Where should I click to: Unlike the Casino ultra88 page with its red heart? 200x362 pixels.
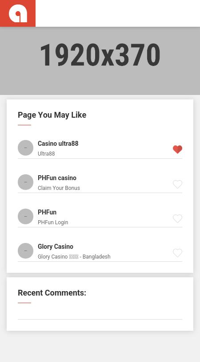coord(177,149)
